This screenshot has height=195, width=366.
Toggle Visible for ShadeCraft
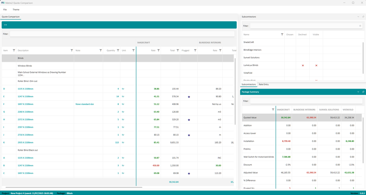pos(316,42)
